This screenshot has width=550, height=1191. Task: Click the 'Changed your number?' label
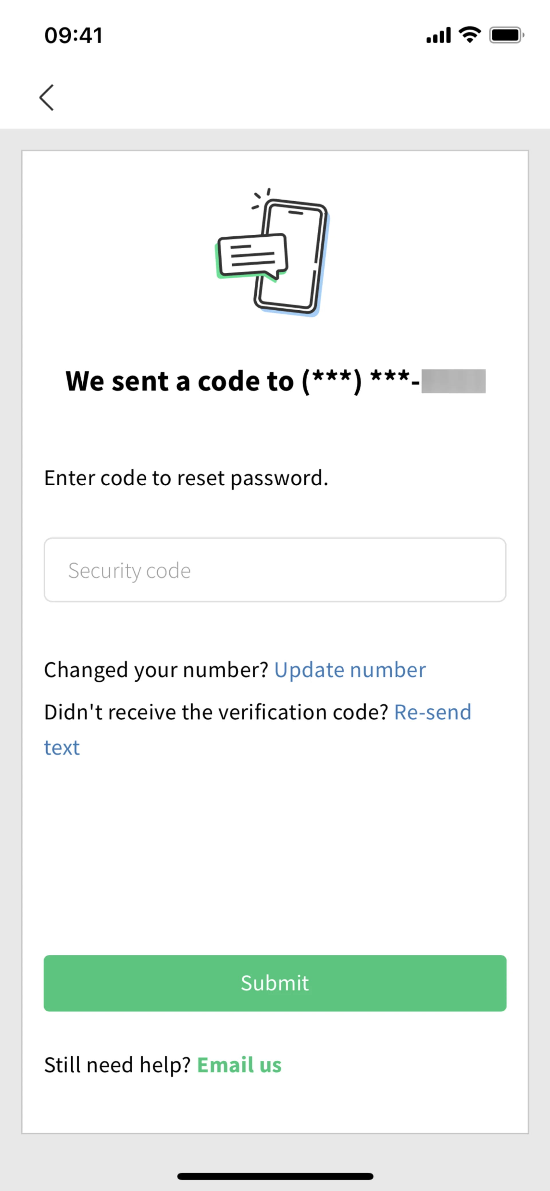pos(156,670)
